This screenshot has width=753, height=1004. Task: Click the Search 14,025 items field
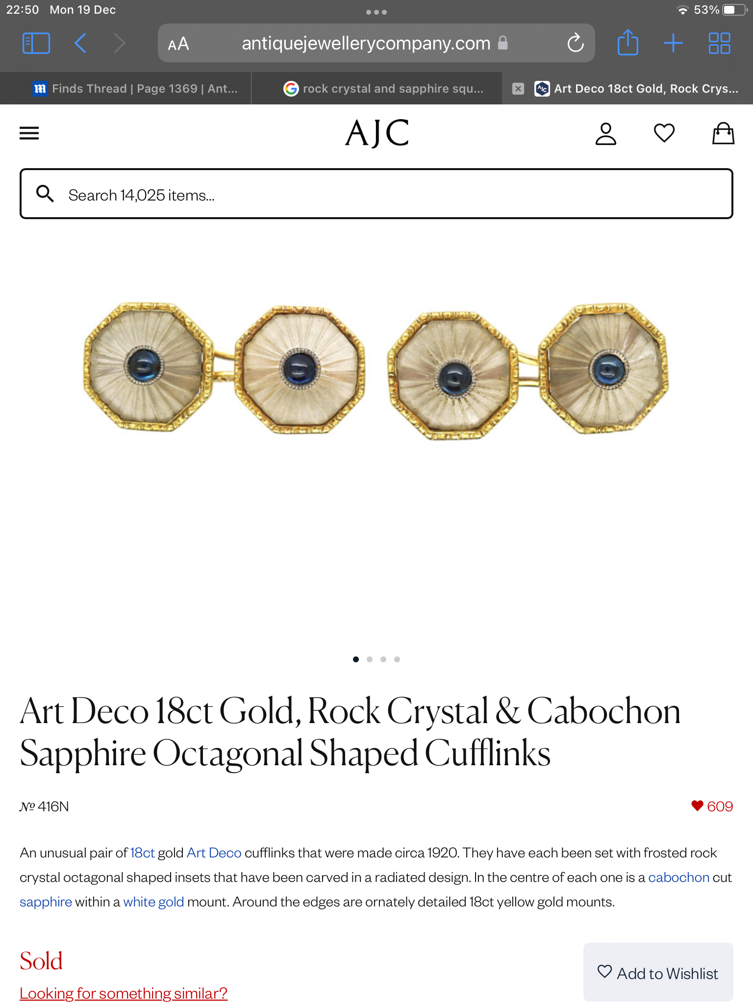pos(376,195)
